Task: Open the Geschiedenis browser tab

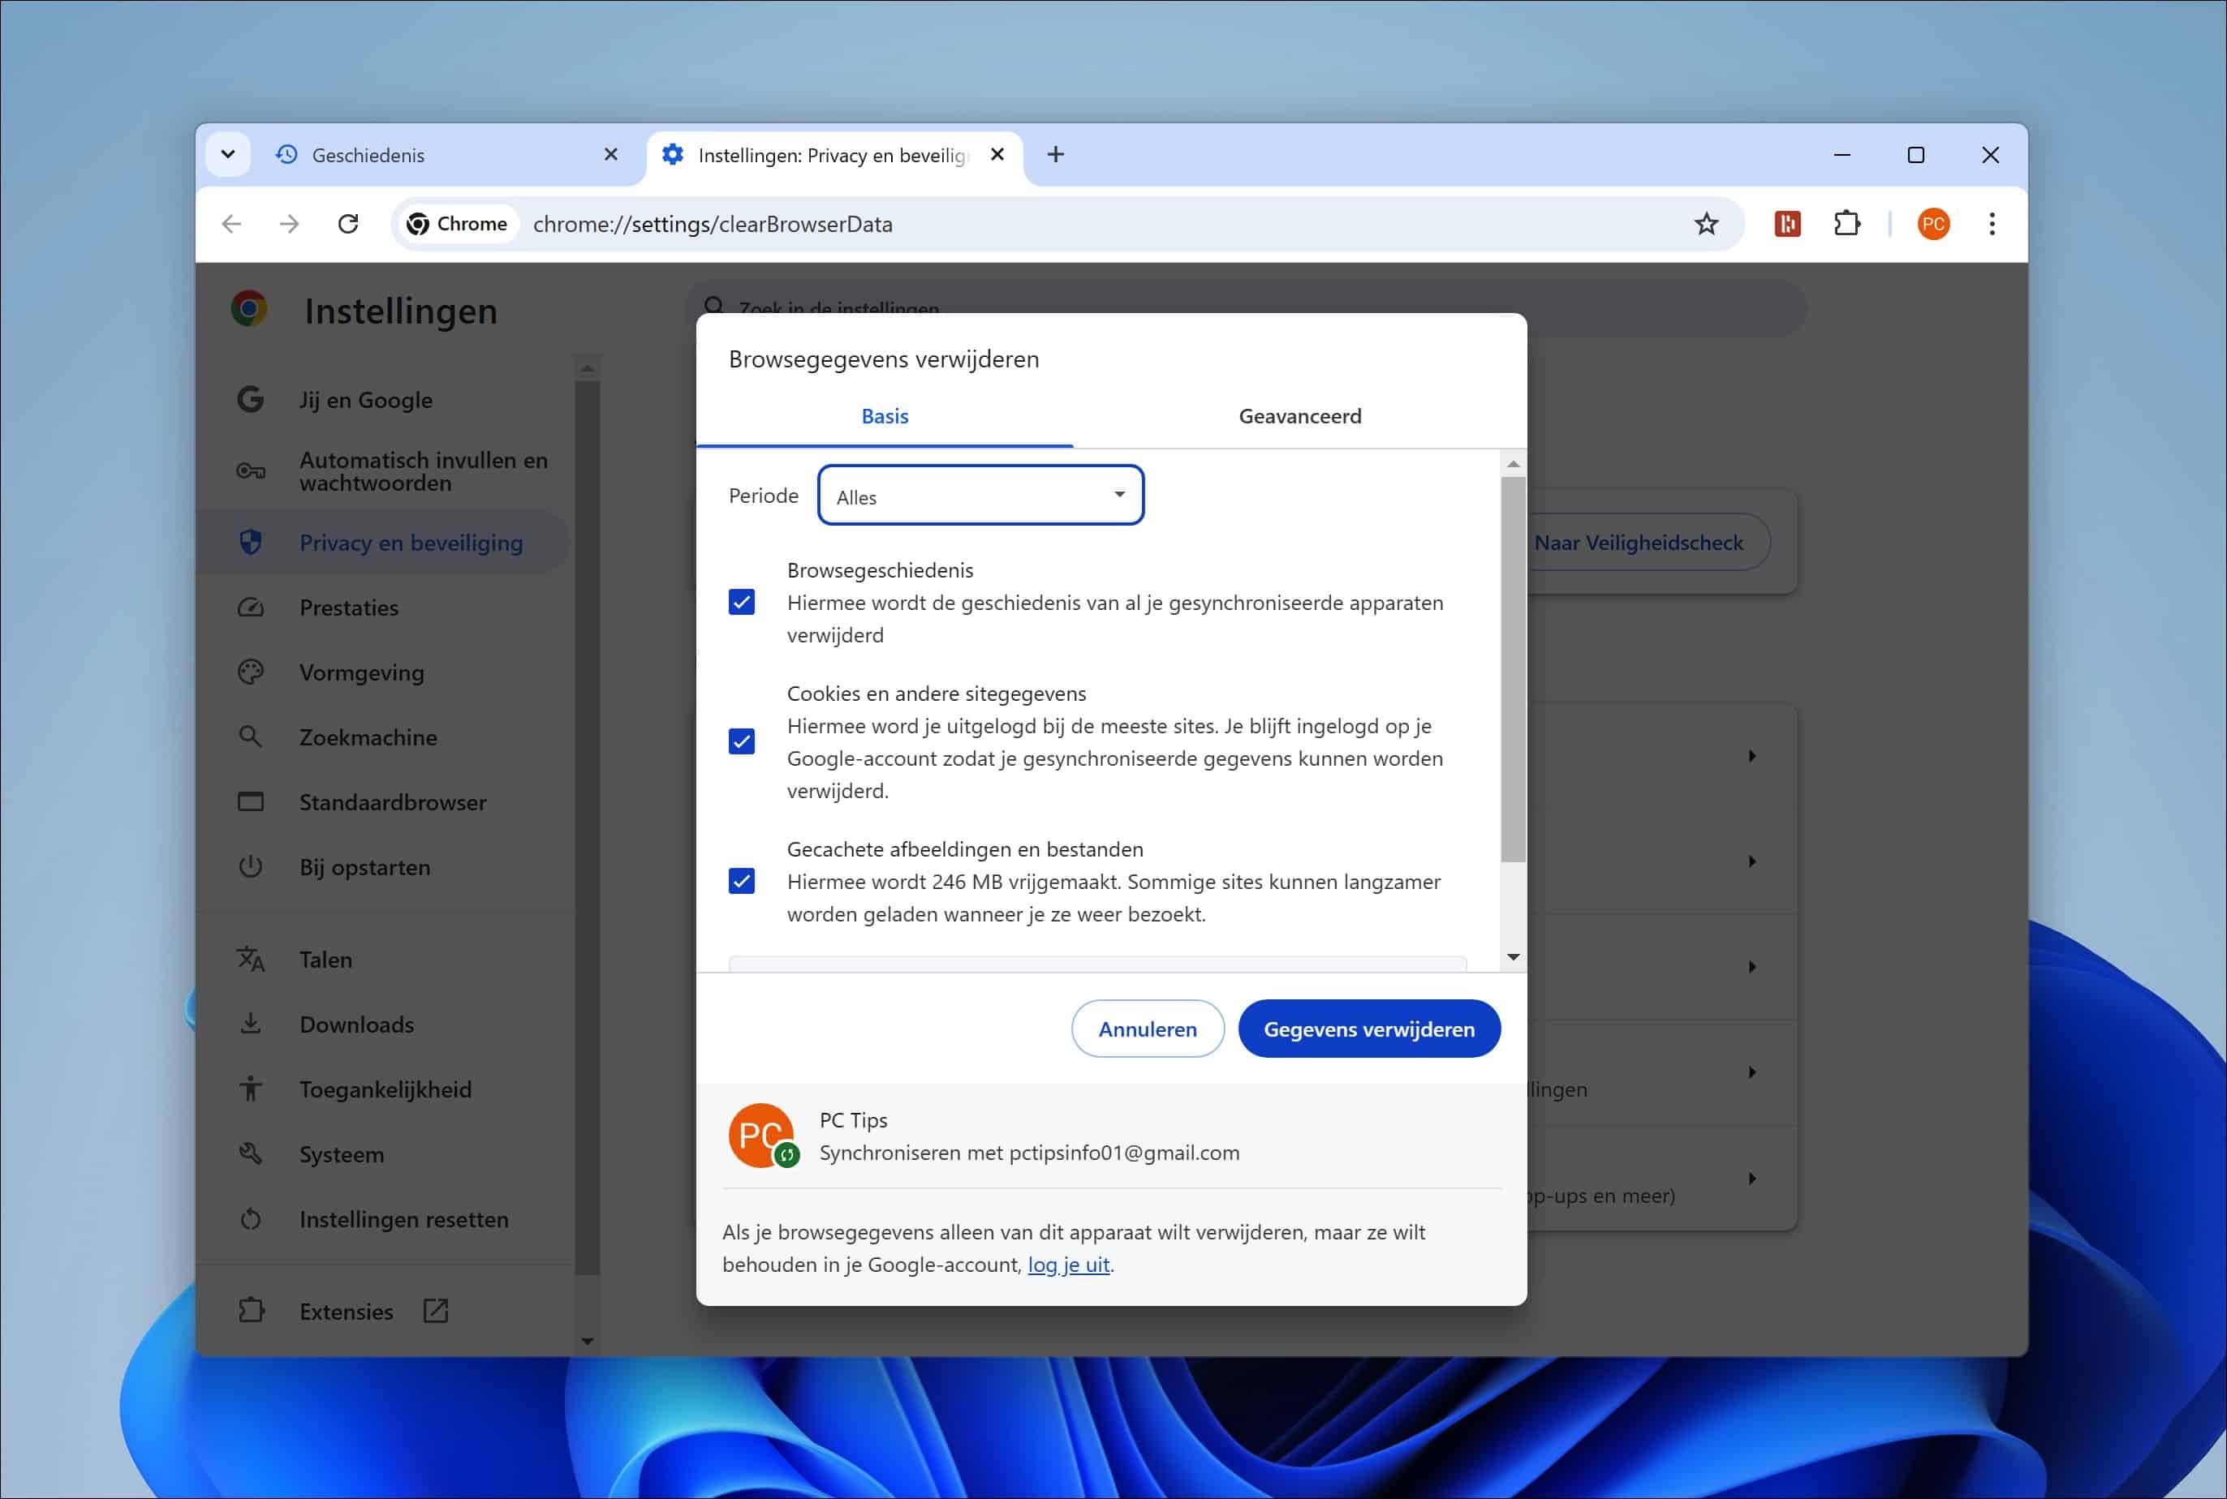Action: 368,154
